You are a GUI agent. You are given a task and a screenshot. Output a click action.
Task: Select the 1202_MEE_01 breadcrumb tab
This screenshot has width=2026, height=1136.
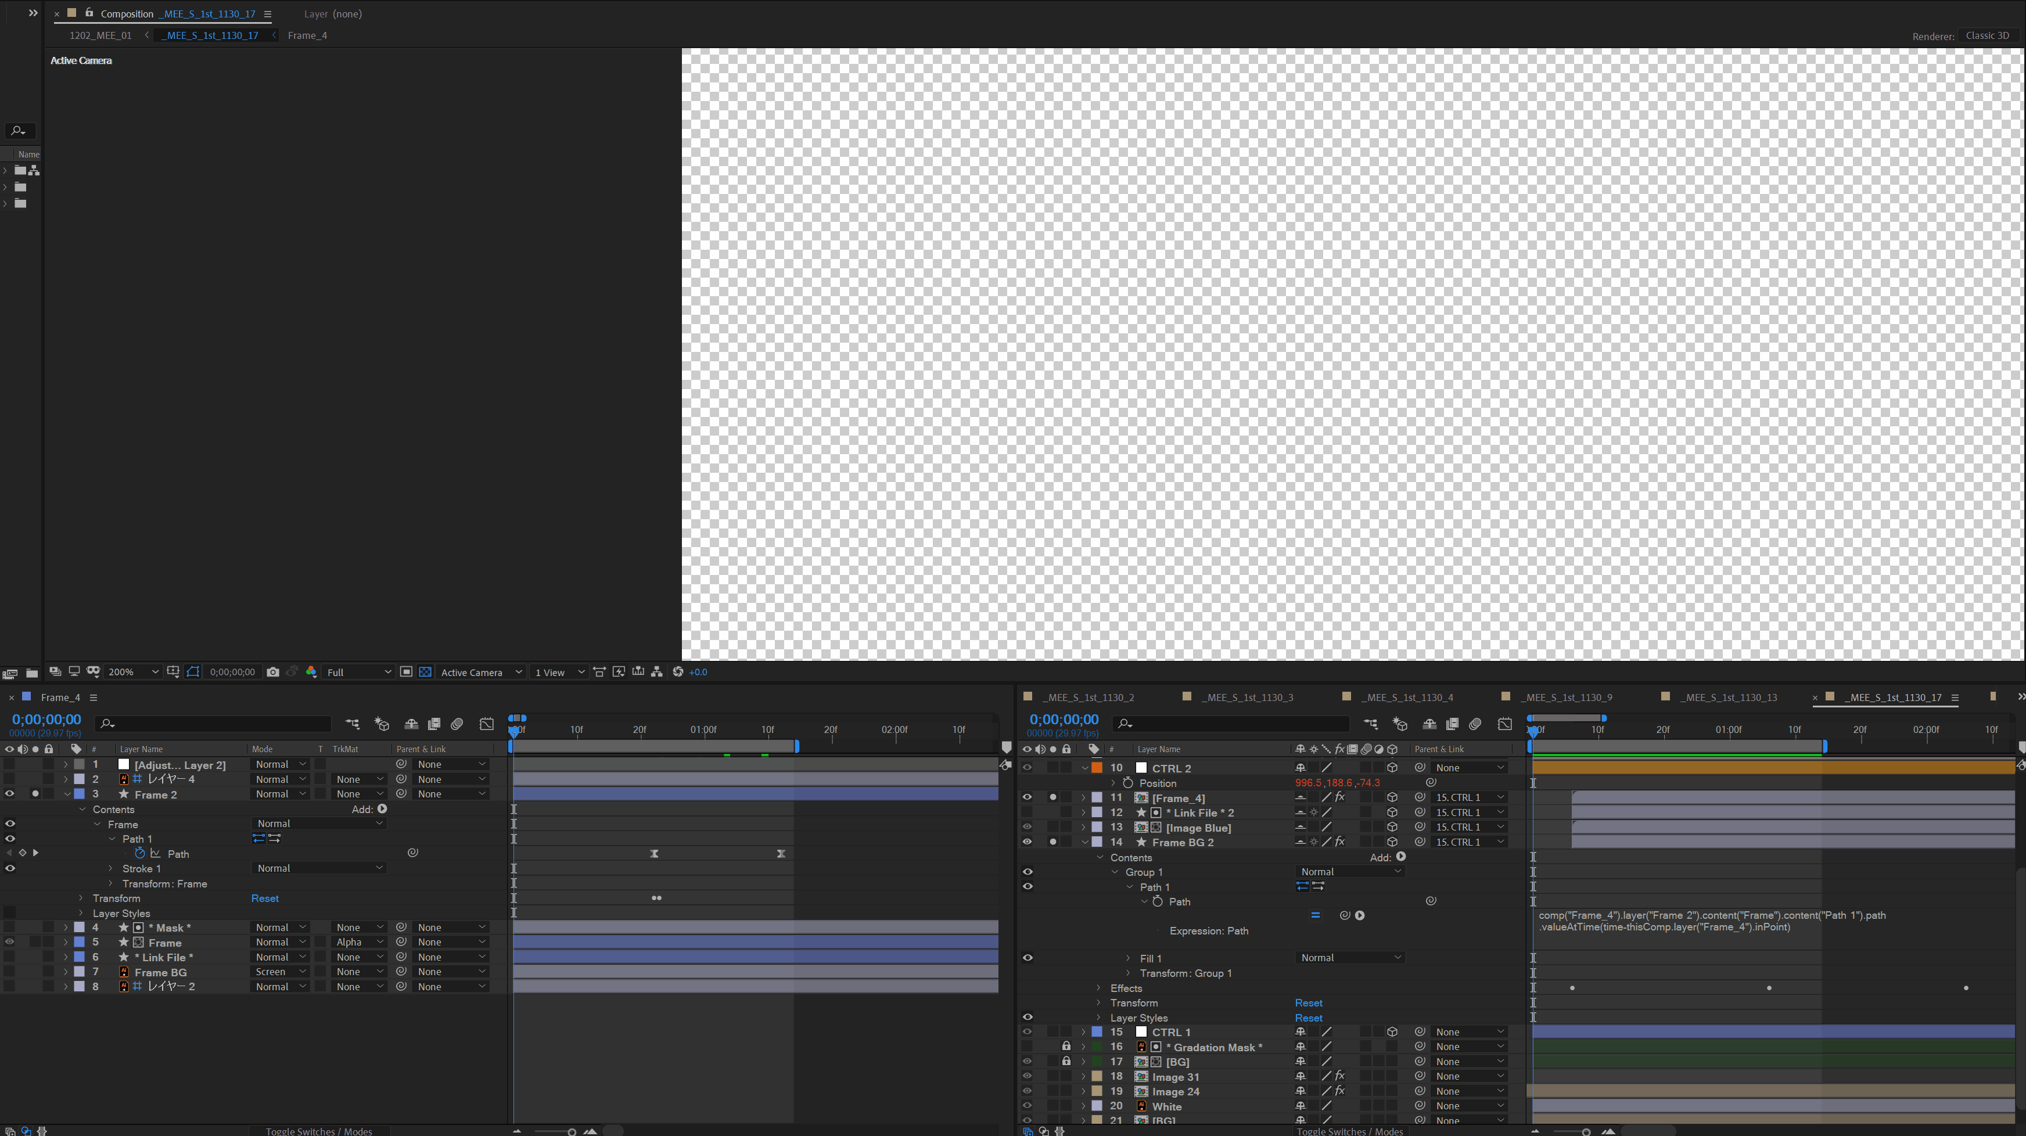100,35
